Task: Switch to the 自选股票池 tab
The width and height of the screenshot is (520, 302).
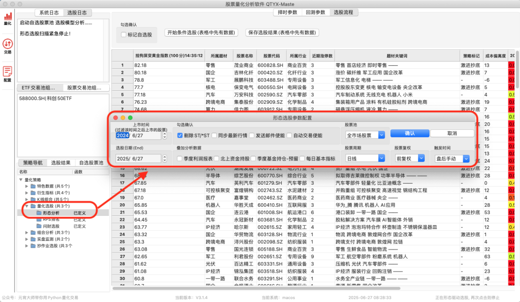Action: 91,163
